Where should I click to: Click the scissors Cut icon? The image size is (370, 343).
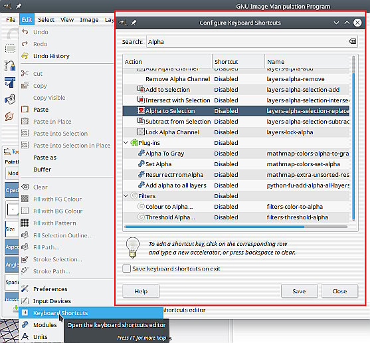click(x=25, y=73)
